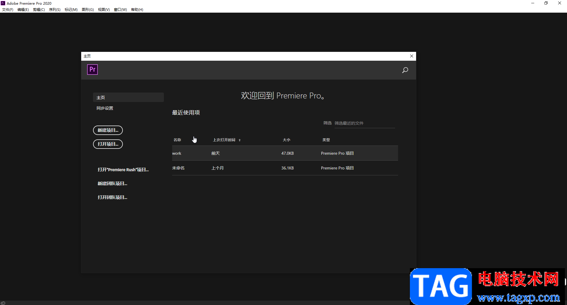This screenshot has height=305, width=567.
Task: Open the 图形(G) menu
Action: click(x=88, y=10)
